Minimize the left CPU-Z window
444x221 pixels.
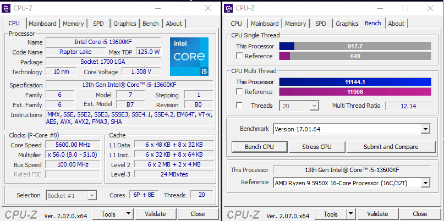[x=157, y=8]
